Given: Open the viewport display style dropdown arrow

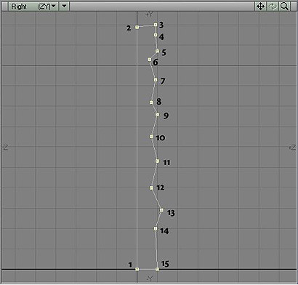Looking at the screenshot, I should point(64,7).
